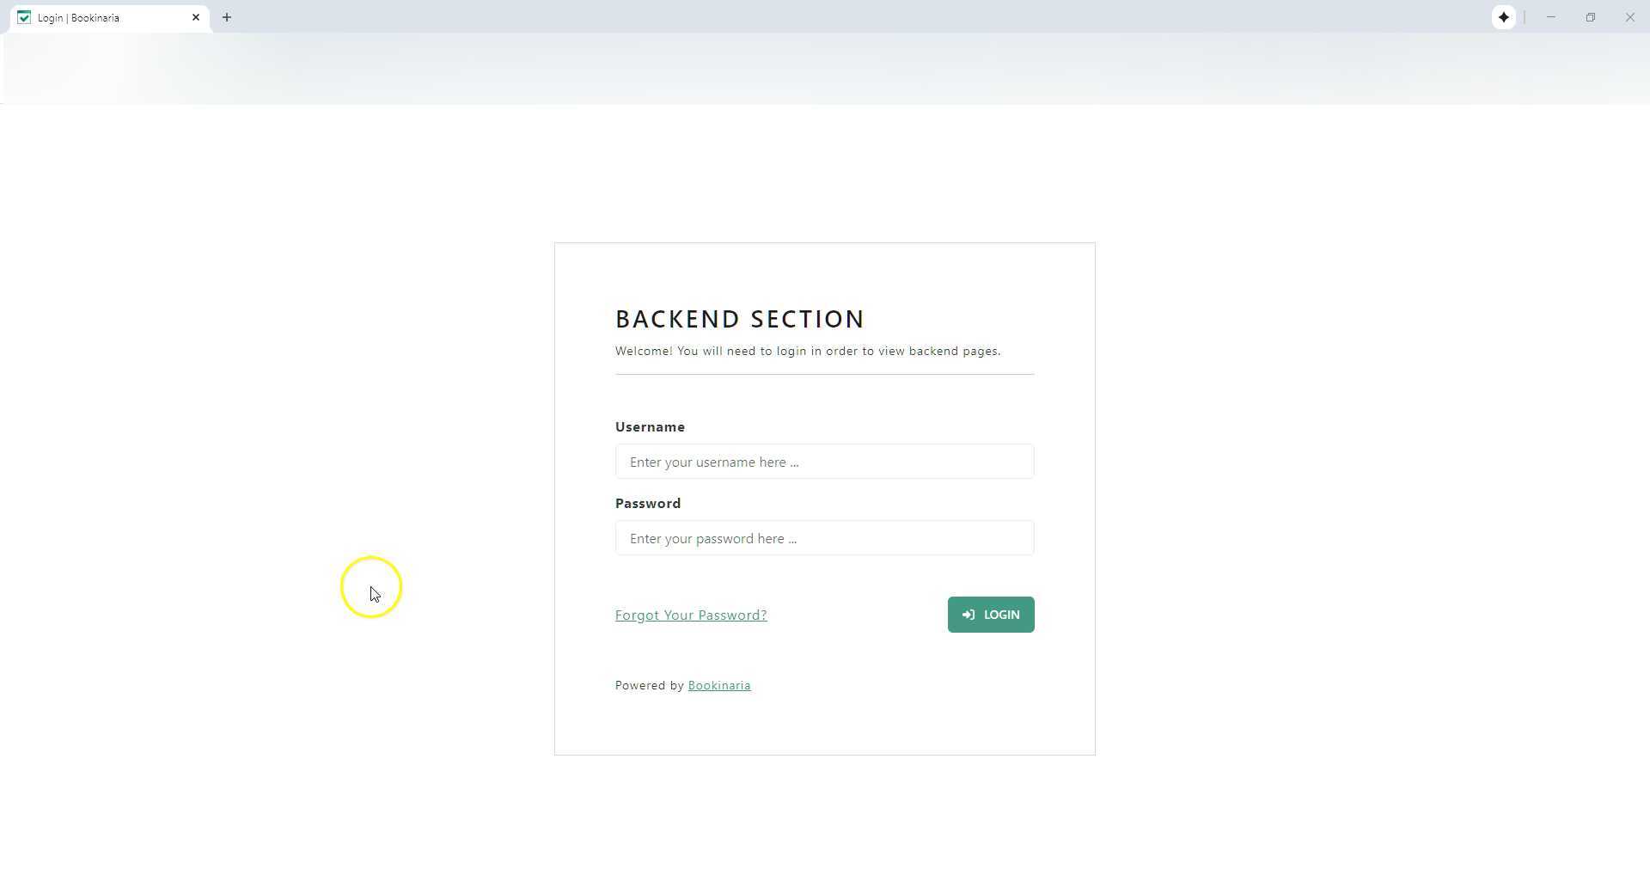
Task: Visit the Bookinaria link in the footer
Action: [719, 685]
